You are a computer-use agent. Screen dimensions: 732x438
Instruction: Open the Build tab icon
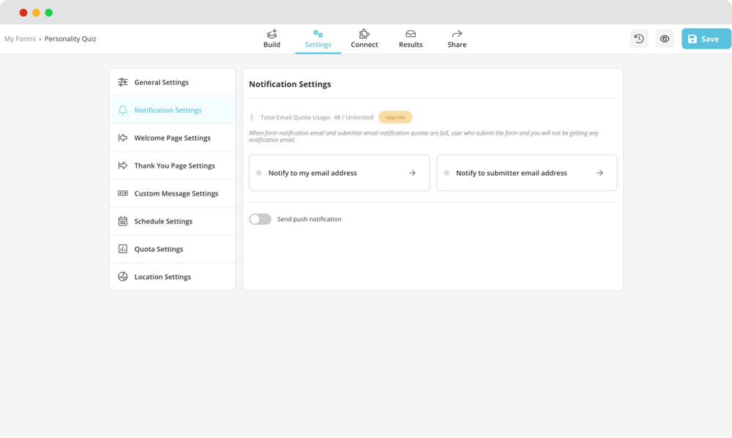click(x=271, y=33)
